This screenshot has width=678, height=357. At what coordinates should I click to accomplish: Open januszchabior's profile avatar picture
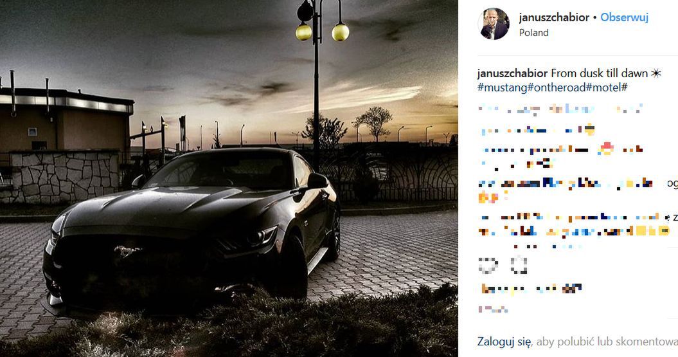(494, 24)
